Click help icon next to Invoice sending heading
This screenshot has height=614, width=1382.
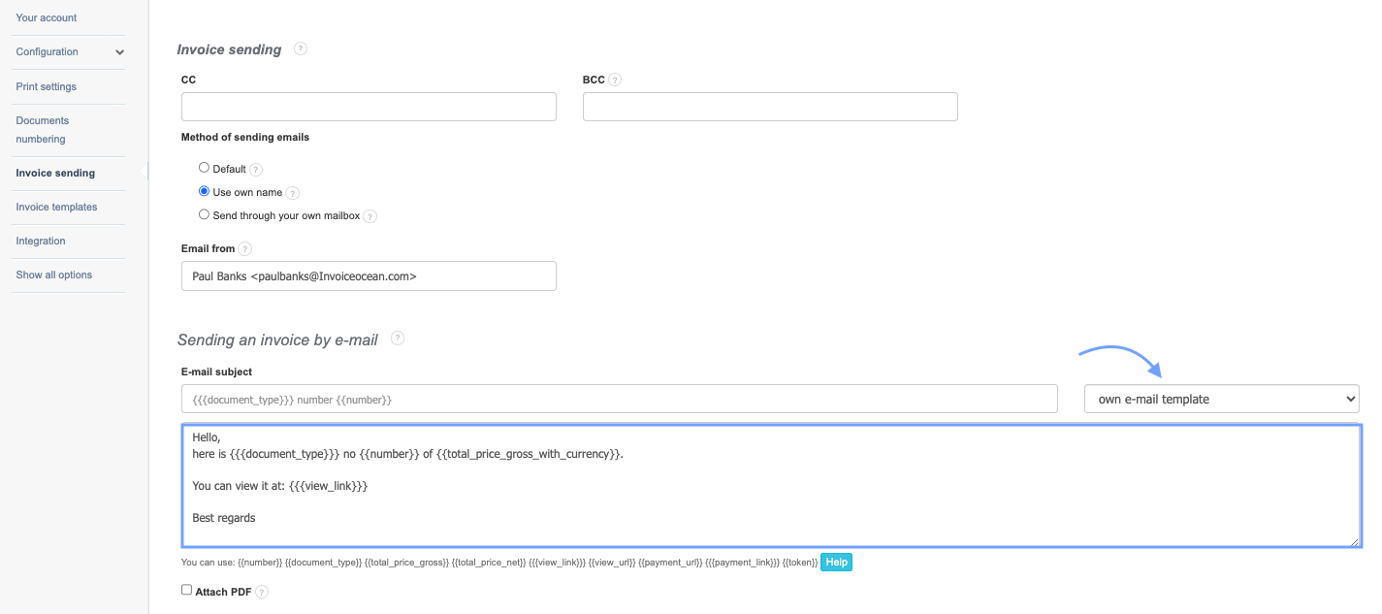pyautogui.click(x=301, y=48)
